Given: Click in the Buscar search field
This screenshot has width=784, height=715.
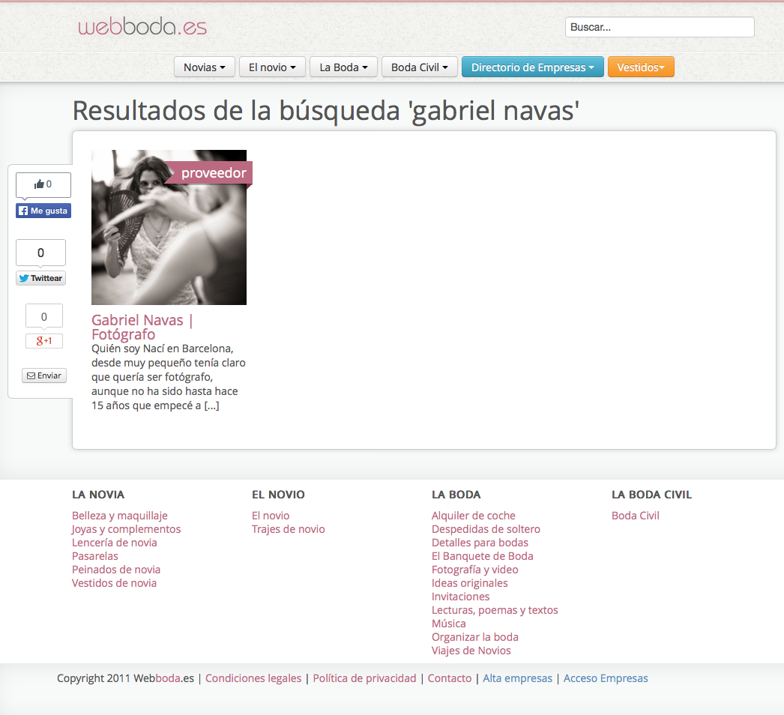Looking at the screenshot, I should pyautogui.click(x=659, y=27).
